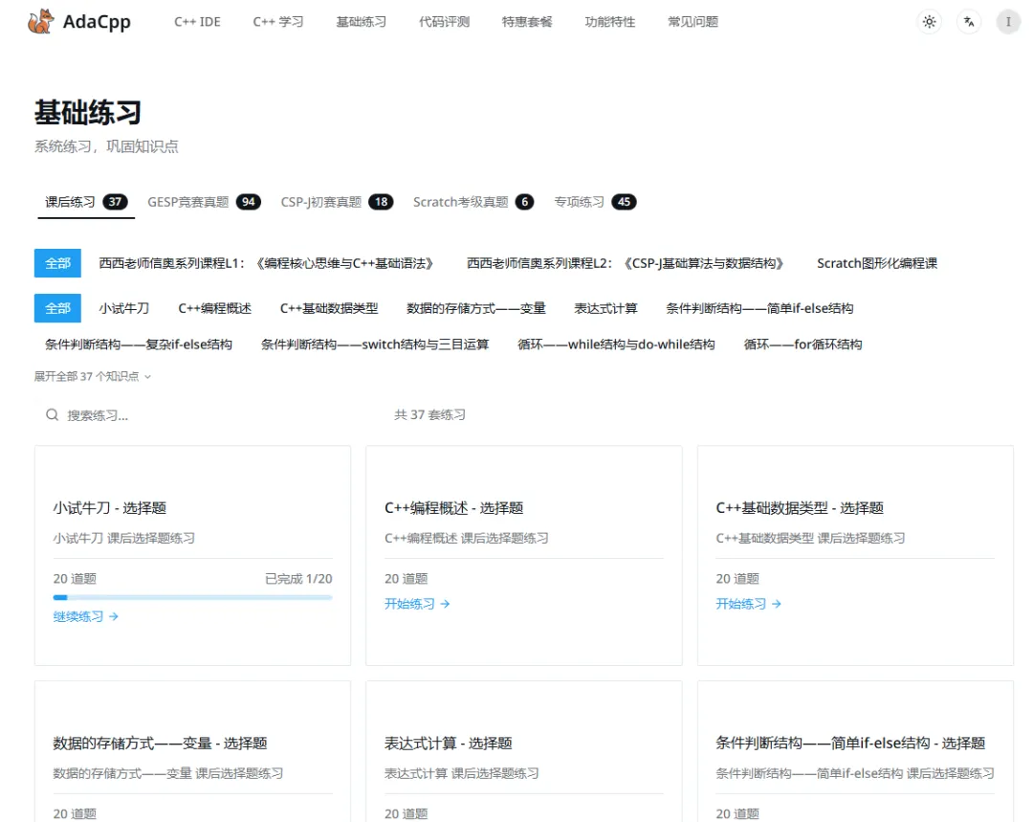Click arrow beside C++编程概述 开始练习
The height and width of the screenshot is (822, 1033).
click(446, 604)
